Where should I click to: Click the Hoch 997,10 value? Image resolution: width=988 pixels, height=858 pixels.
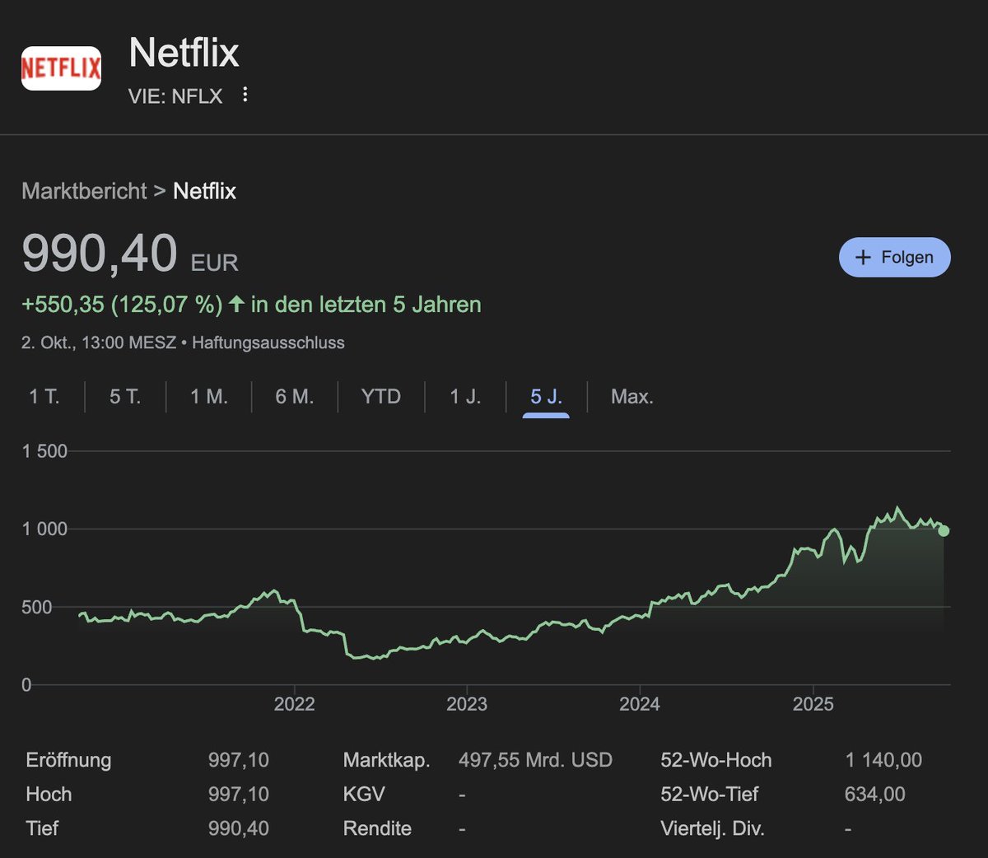pyautogui.click(x=239, y=795)
